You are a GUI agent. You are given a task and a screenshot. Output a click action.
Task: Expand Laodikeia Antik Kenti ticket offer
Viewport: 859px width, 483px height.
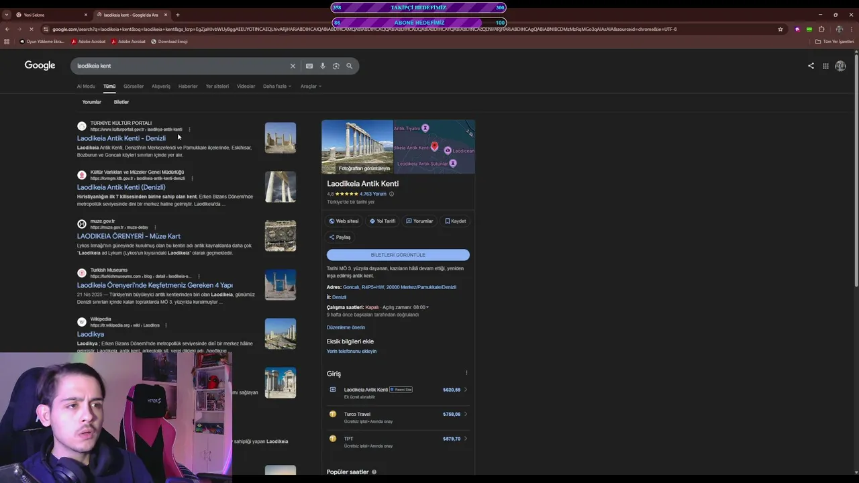pyautogui.click(x=466, y=390)
